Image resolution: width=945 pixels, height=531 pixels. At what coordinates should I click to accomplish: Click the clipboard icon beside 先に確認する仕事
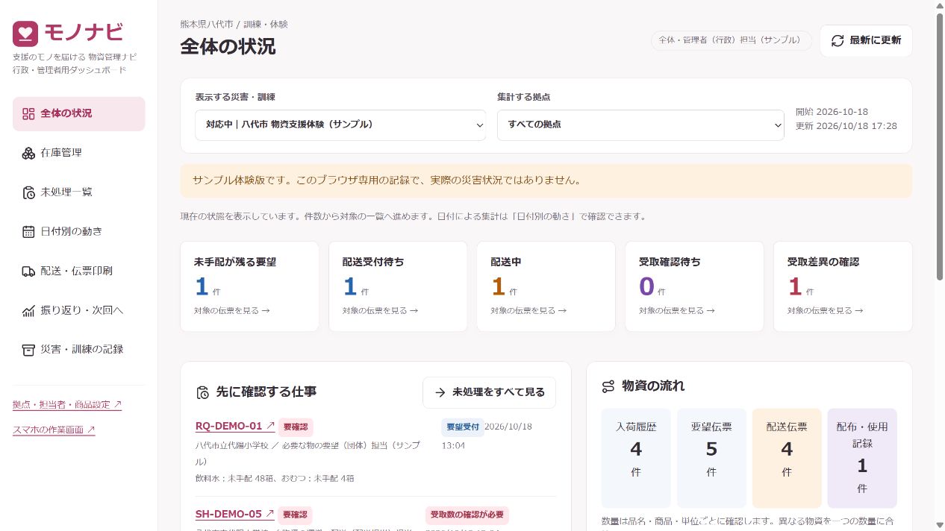click(x=202, y=392)
